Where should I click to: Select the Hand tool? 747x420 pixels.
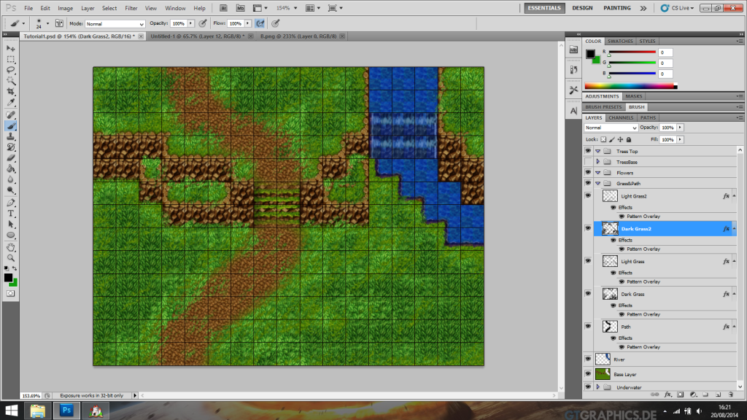coord(10,248)
